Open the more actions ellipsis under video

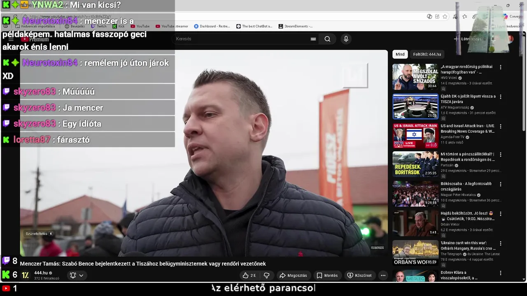[383, 275]
